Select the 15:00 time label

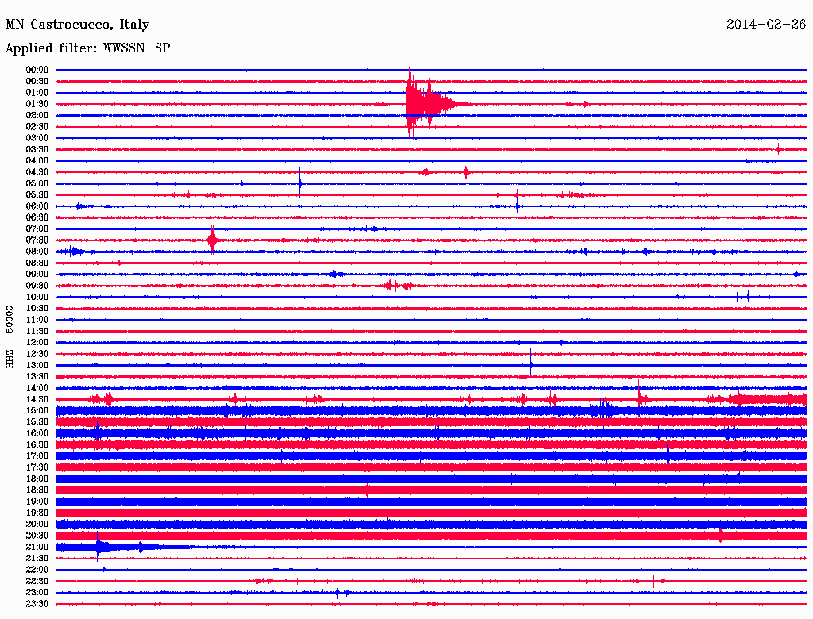[x=37, y=410]
